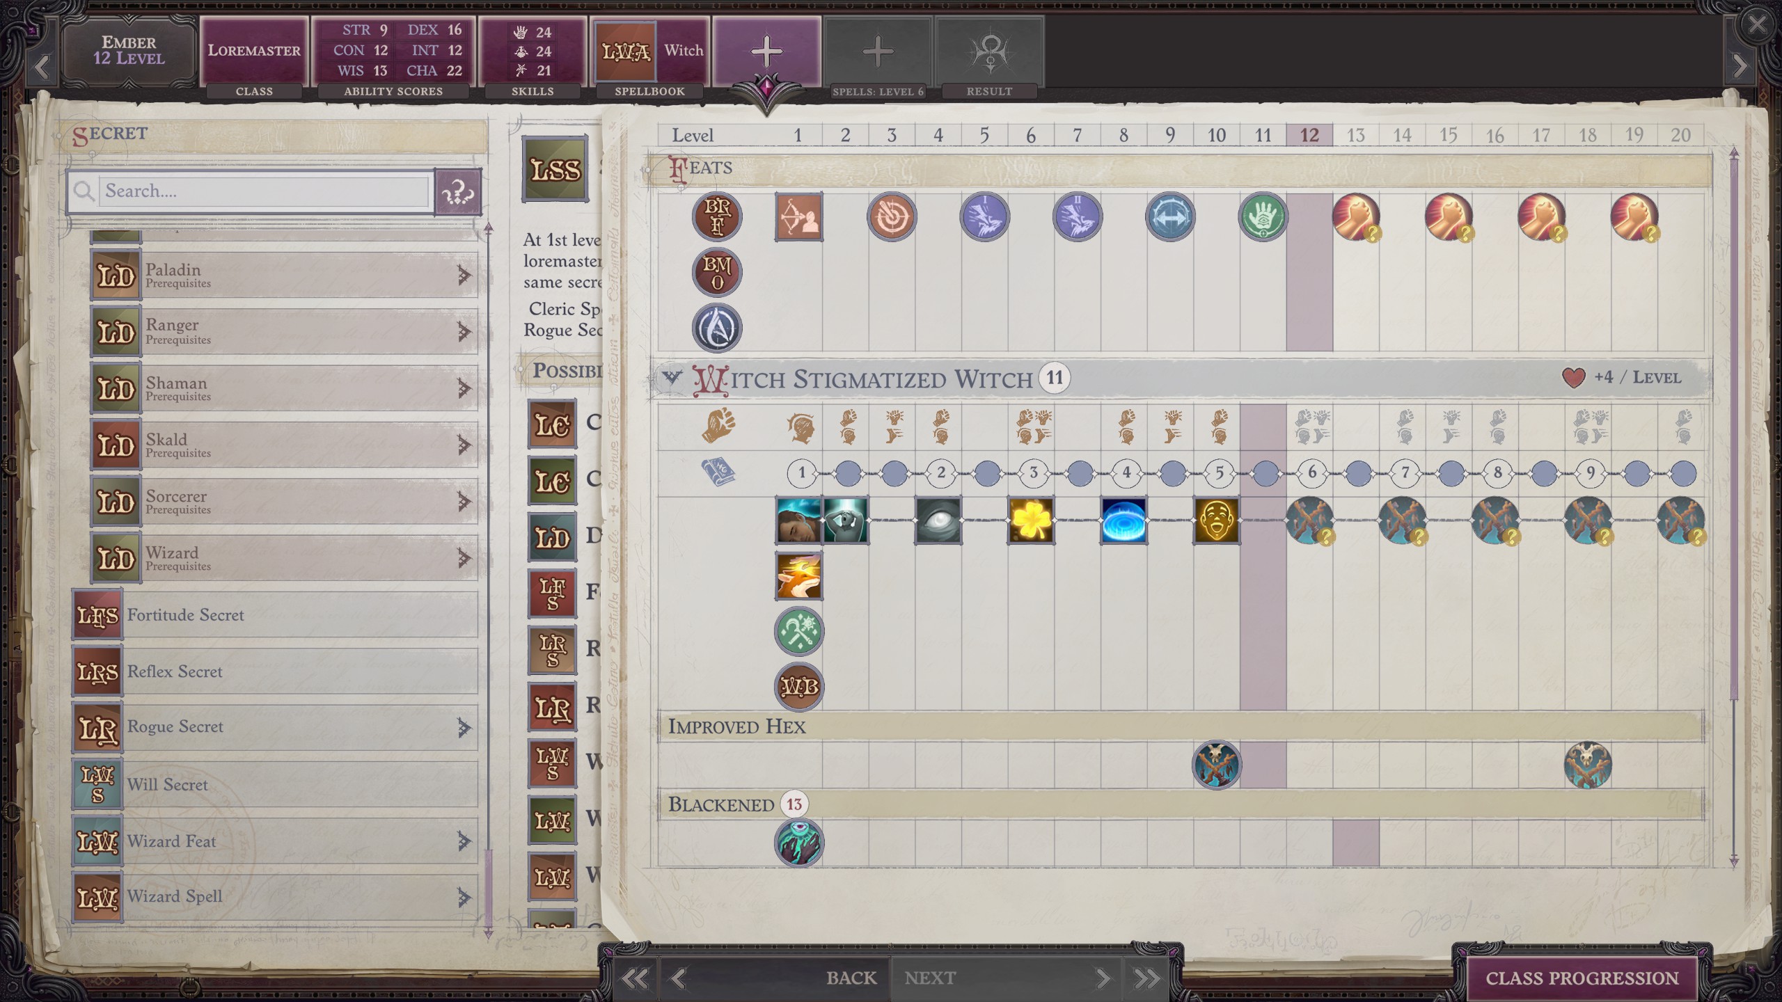Screen dimensions: 1782x1002
Task: Click the archer feat icon at level 1
Action: coord(798,217)
